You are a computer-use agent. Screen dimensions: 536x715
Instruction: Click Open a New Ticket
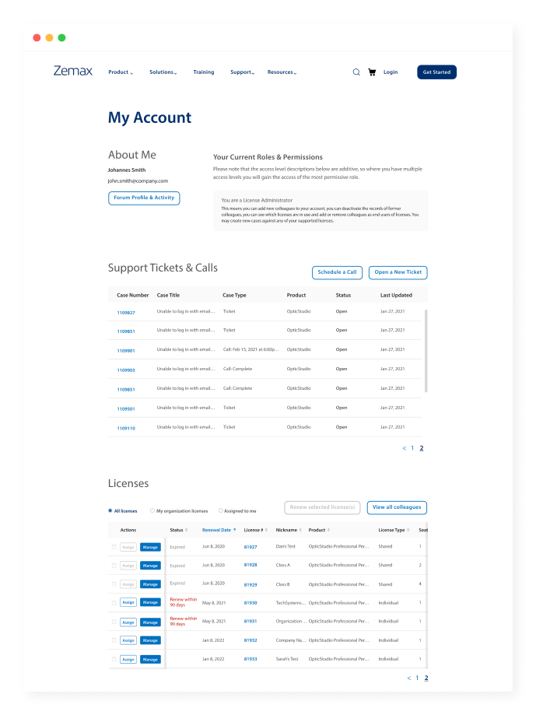click(398, 272)
